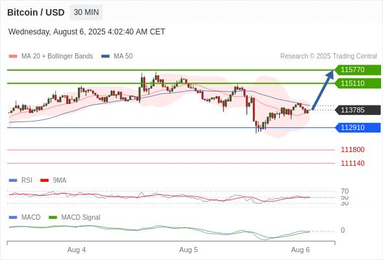
Task: Click the Aug 6 date marker
Action: (x=300, y=250)
